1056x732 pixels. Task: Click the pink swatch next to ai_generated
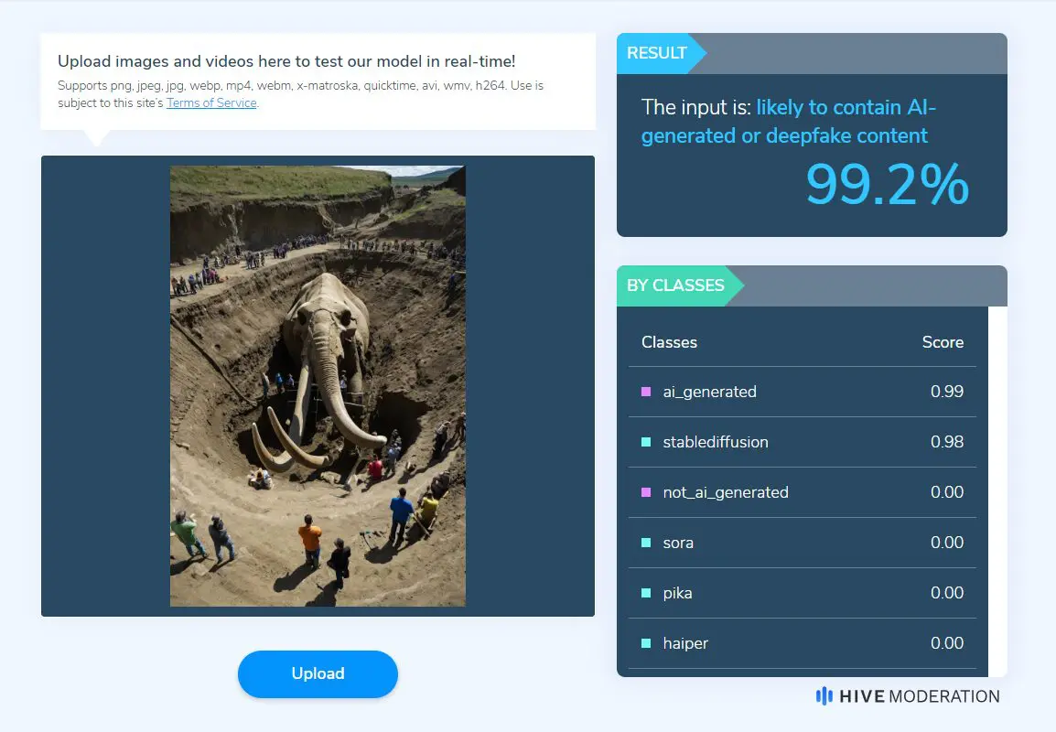pos(646,392)
